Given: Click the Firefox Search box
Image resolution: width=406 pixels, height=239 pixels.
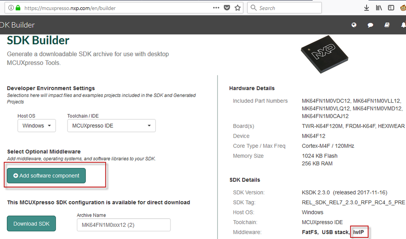Looking at the screenshot, I should 284,8.
